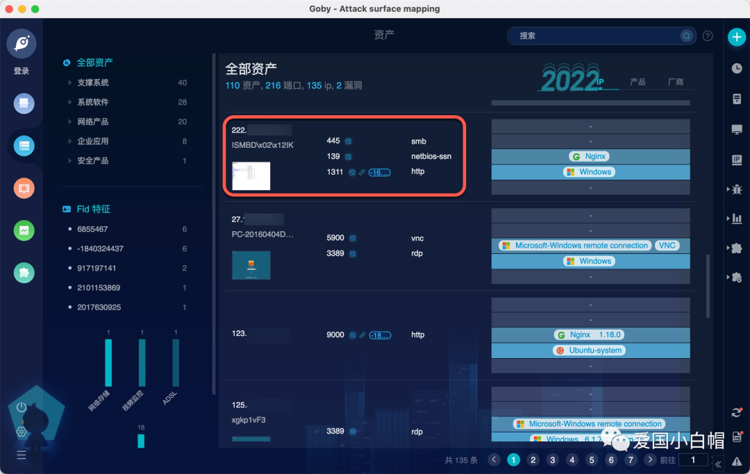Click the page jump input field
This screenshot has width=750, height=474.
pos(692,459)
